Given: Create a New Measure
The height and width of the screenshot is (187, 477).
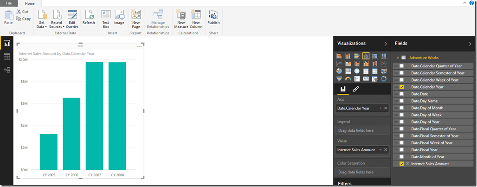Looking at the screenshot, I should (181, 19).
